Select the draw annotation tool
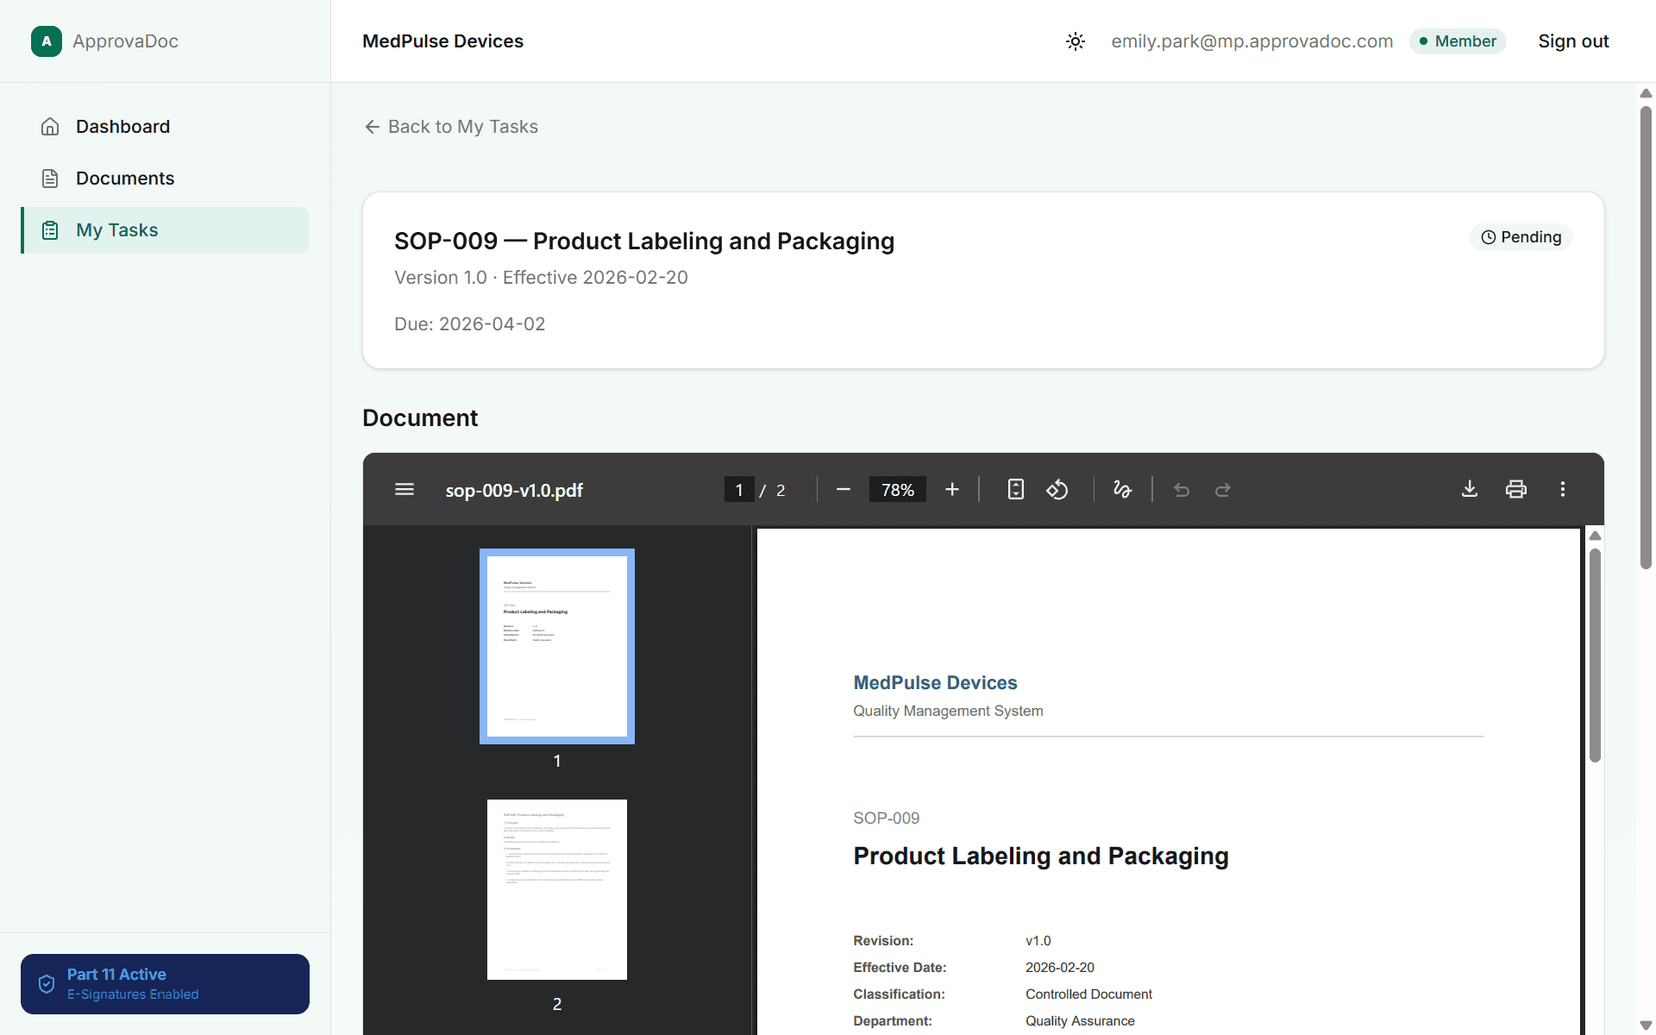Screen dimensions: 1656x1035 (x=1122, y=489)
